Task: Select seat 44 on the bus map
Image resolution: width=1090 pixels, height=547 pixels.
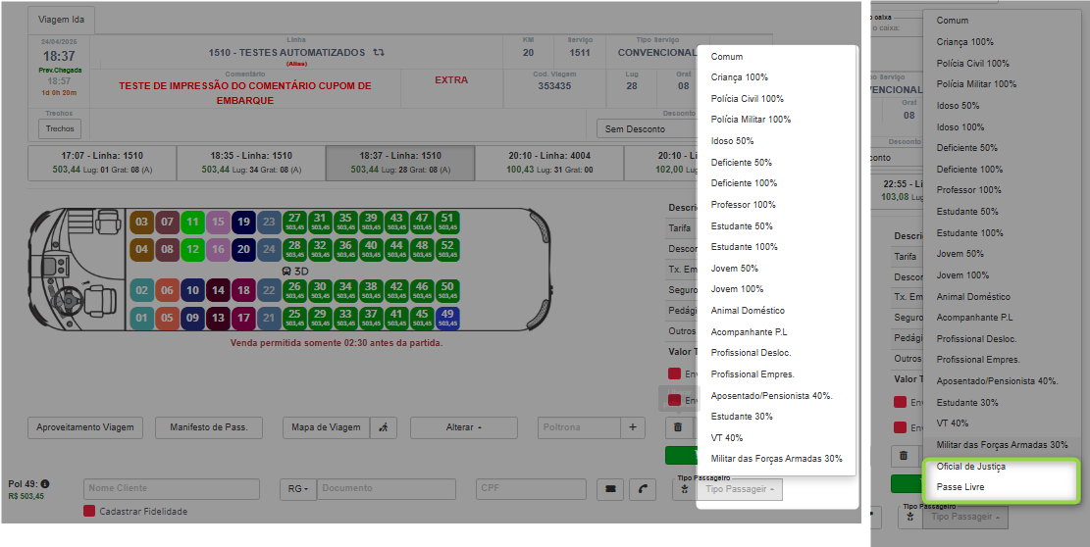Action: tap(397, 249)
